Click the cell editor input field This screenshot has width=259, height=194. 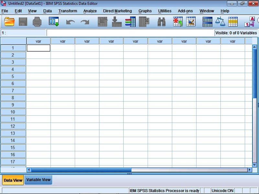pyautogui.click(x=130, y=33)
